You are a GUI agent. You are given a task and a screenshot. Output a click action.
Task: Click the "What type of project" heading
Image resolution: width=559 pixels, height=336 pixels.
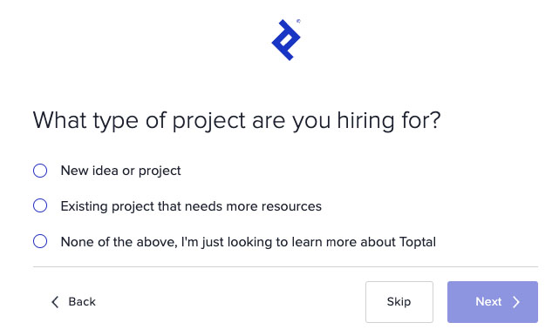pyautogui.click(x=236, y=121)
